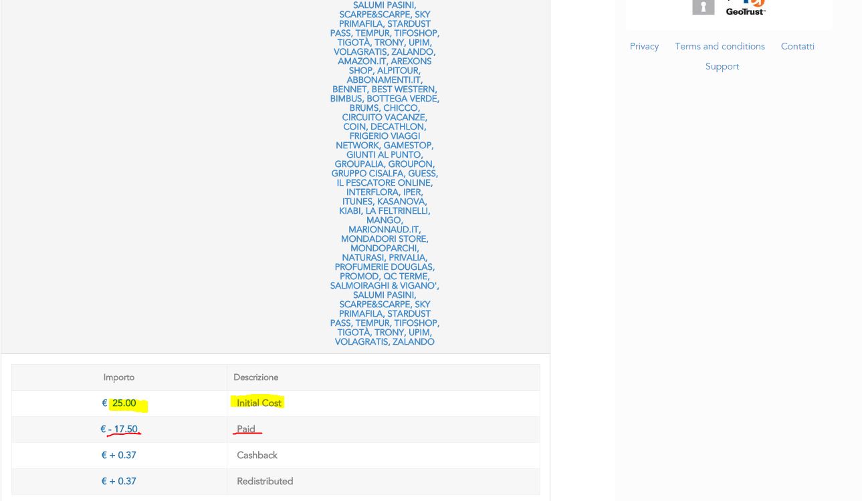Click the 'BIMBUS, BOTTEGA VERDE,' merchant line
Viewport: 862px width, 501px height.
tap(385, 99)
